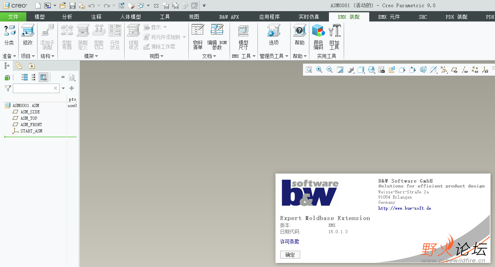Open the 许可条款 license terms link
The width and height of the screenshot is (495, 267).
tap(290, 242)
